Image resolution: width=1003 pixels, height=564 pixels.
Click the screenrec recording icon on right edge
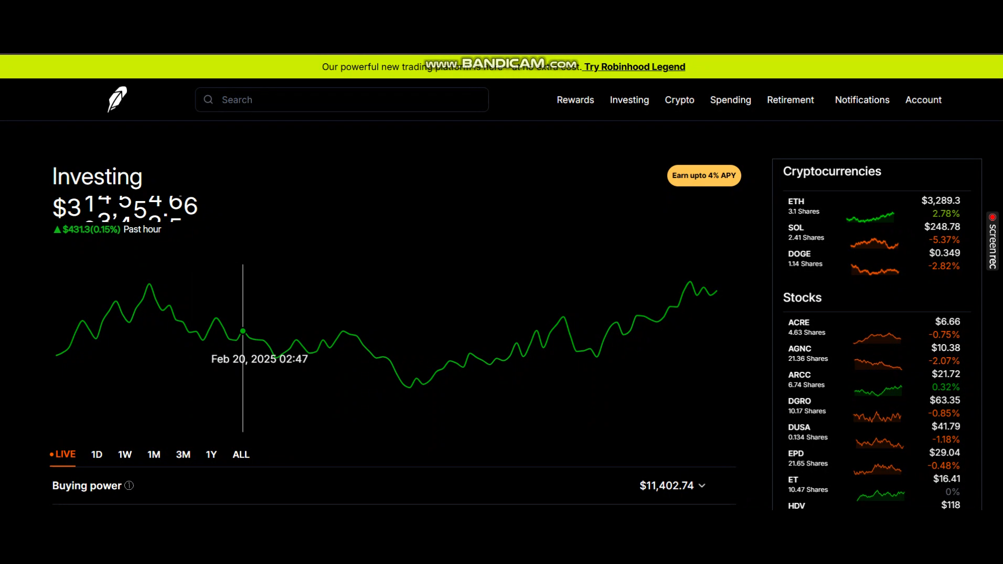coord(992,217)
